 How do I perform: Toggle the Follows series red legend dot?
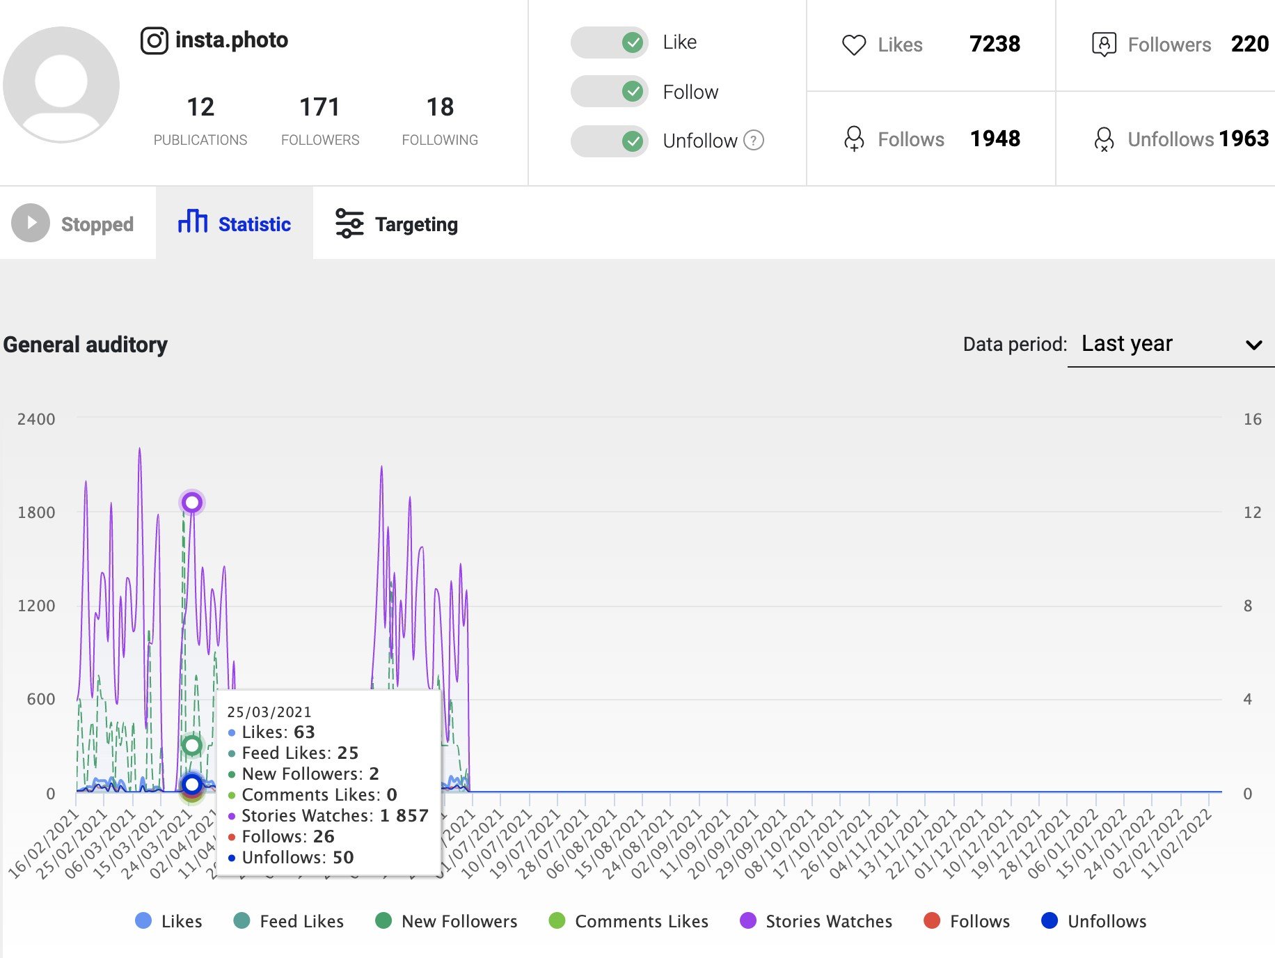[x=932, y=920]
